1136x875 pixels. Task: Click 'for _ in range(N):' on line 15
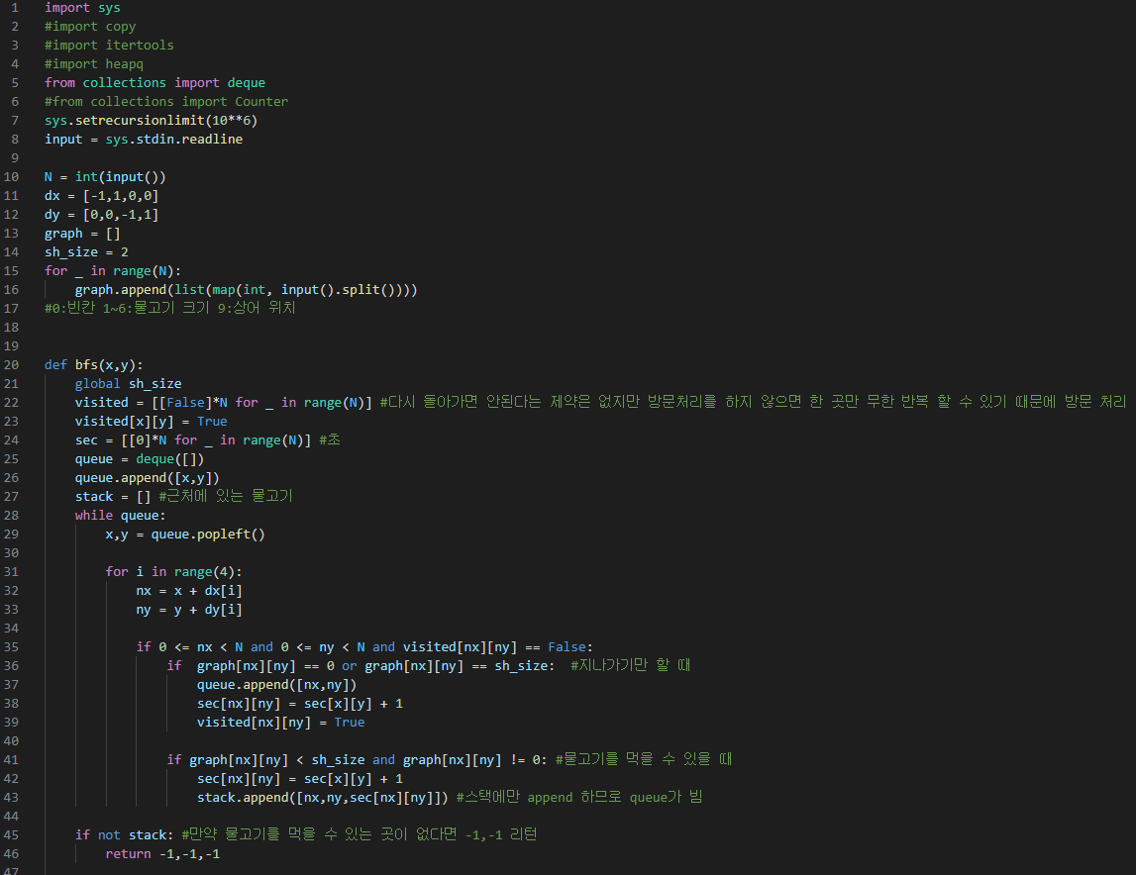[x=113, y=271]
